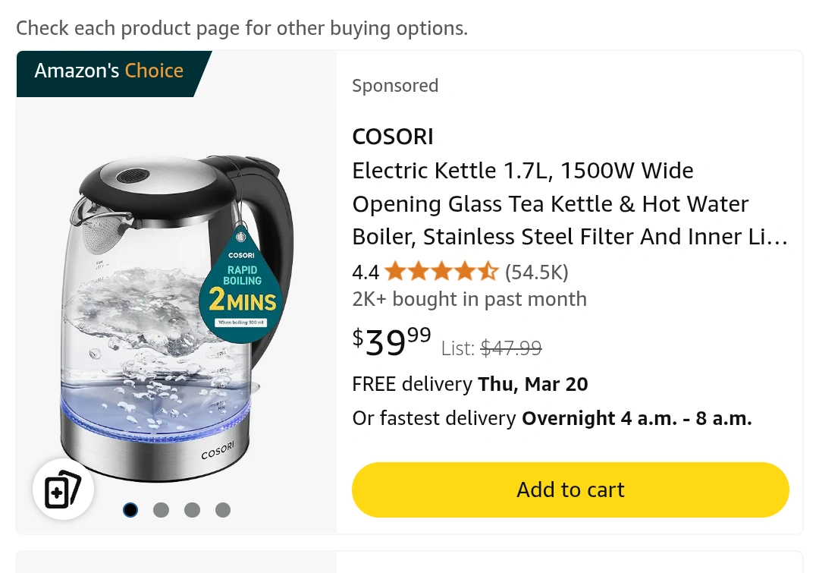The width and height of the screenshot is (819, 573).
Task: Click the Sponsored label
Action: click(395, 86)
